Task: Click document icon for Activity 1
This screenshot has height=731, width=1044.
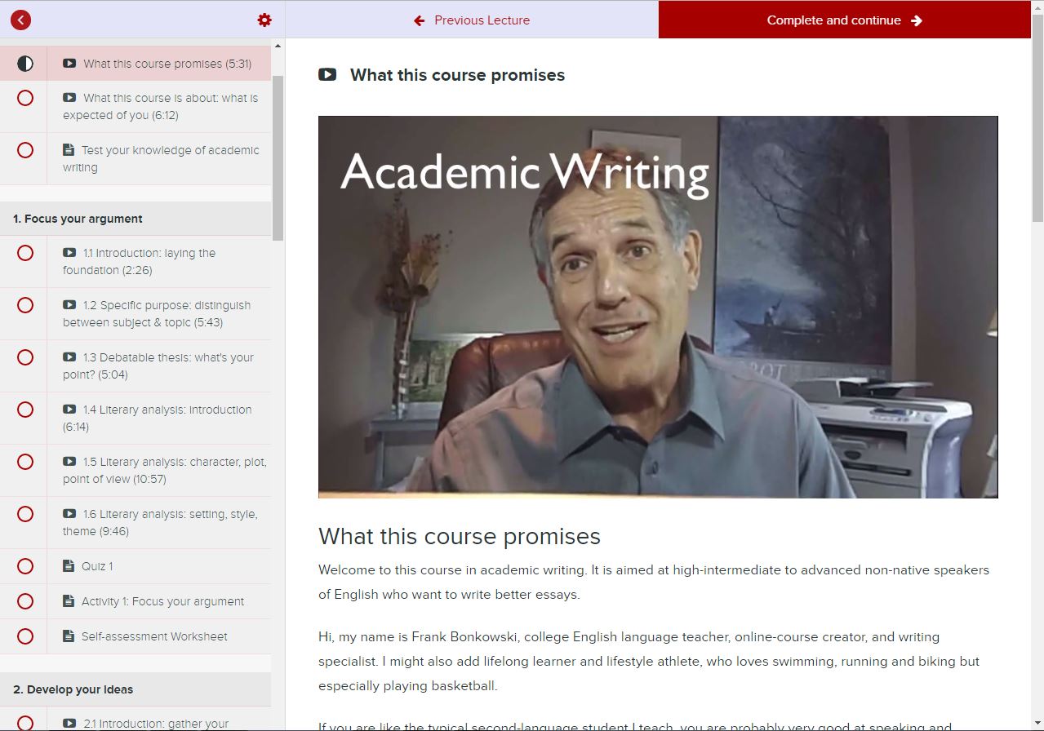Action: point(69,601)
